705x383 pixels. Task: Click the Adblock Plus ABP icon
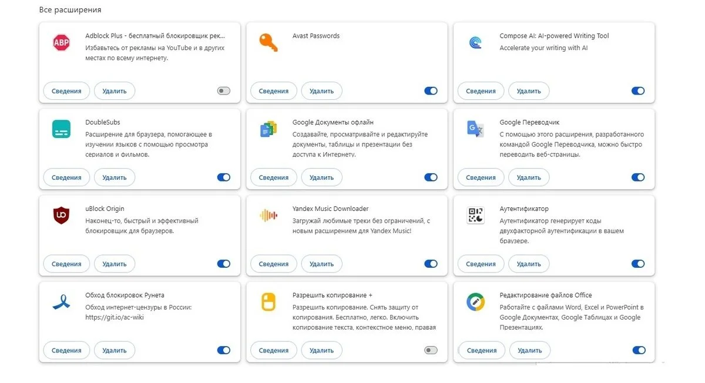tap(61, 42)
